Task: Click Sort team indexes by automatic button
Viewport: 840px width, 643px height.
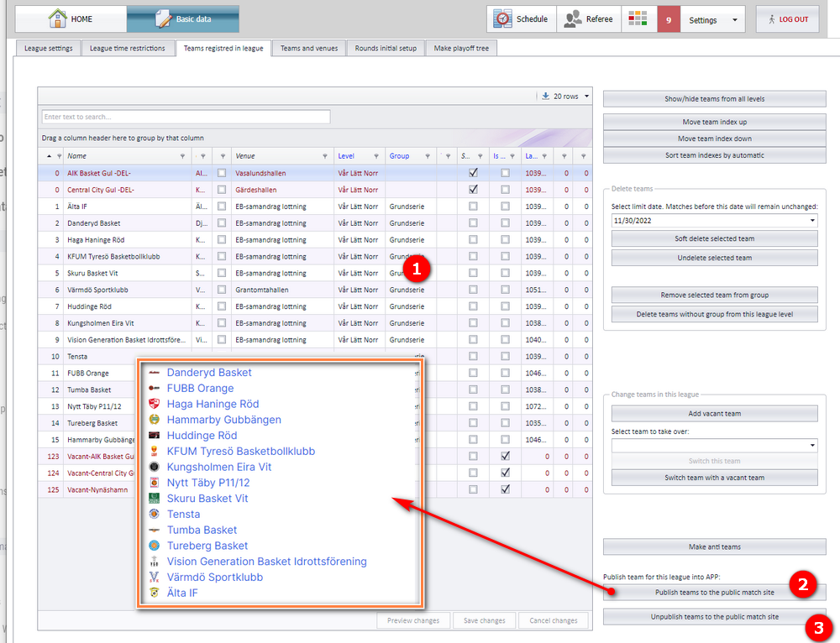Action: 714,155
